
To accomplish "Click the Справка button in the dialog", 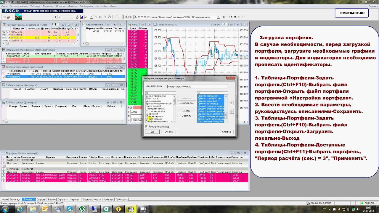I will coord(227,132).
